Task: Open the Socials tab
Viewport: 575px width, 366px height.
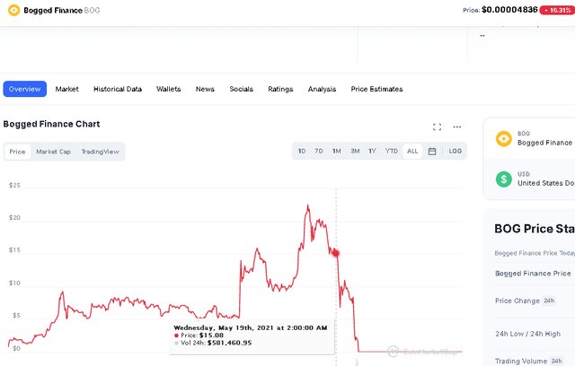Action: [242, 89]
